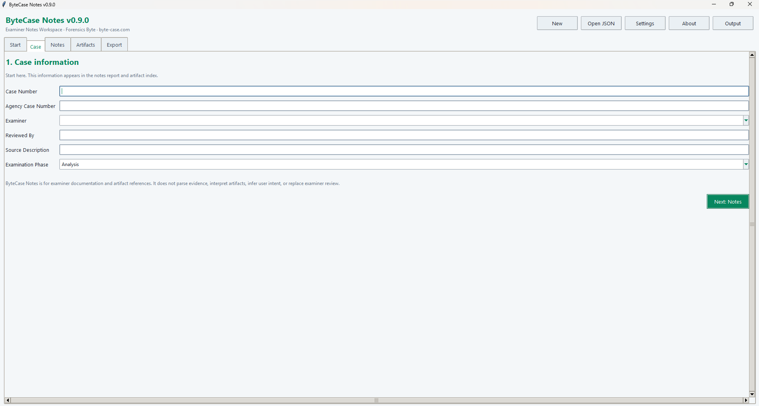Screen dimensions: 759x406
Task: Restore down the ByteCase Notes window
Action: (732, 4)
